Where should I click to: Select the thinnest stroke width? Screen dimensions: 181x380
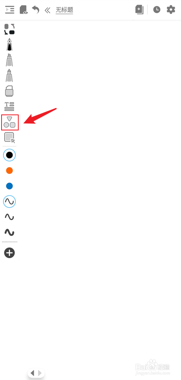click(9, 201)
